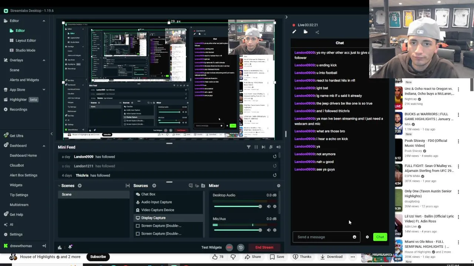Image resolution: width=474 pixels, height=266 pixels.
Task: Open Desktop Audio source settings gear
Action: (x=274, y=207)
